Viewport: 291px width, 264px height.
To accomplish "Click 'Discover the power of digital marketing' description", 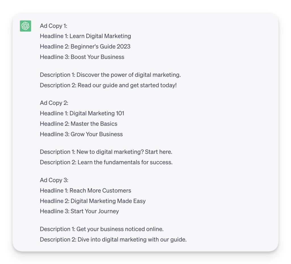I will click(x=110, y=75).
